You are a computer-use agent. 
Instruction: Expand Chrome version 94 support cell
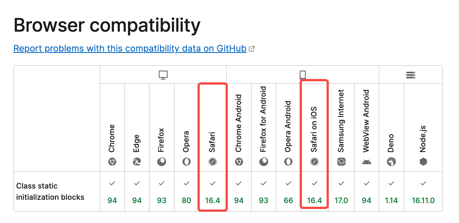coord(112,192)
